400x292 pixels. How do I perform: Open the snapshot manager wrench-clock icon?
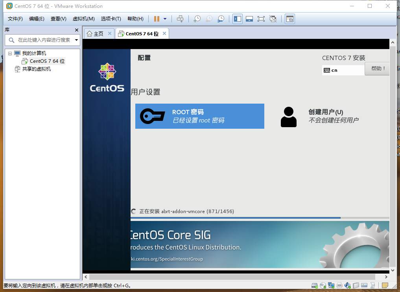[221, 19]
